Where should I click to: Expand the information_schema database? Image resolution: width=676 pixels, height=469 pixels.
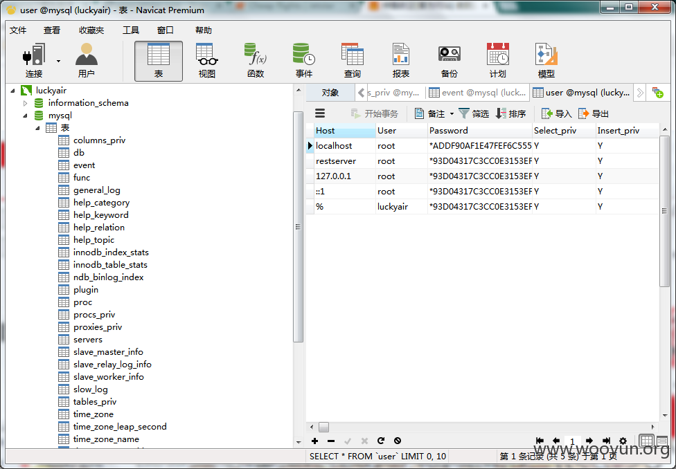tap(25, 103)
